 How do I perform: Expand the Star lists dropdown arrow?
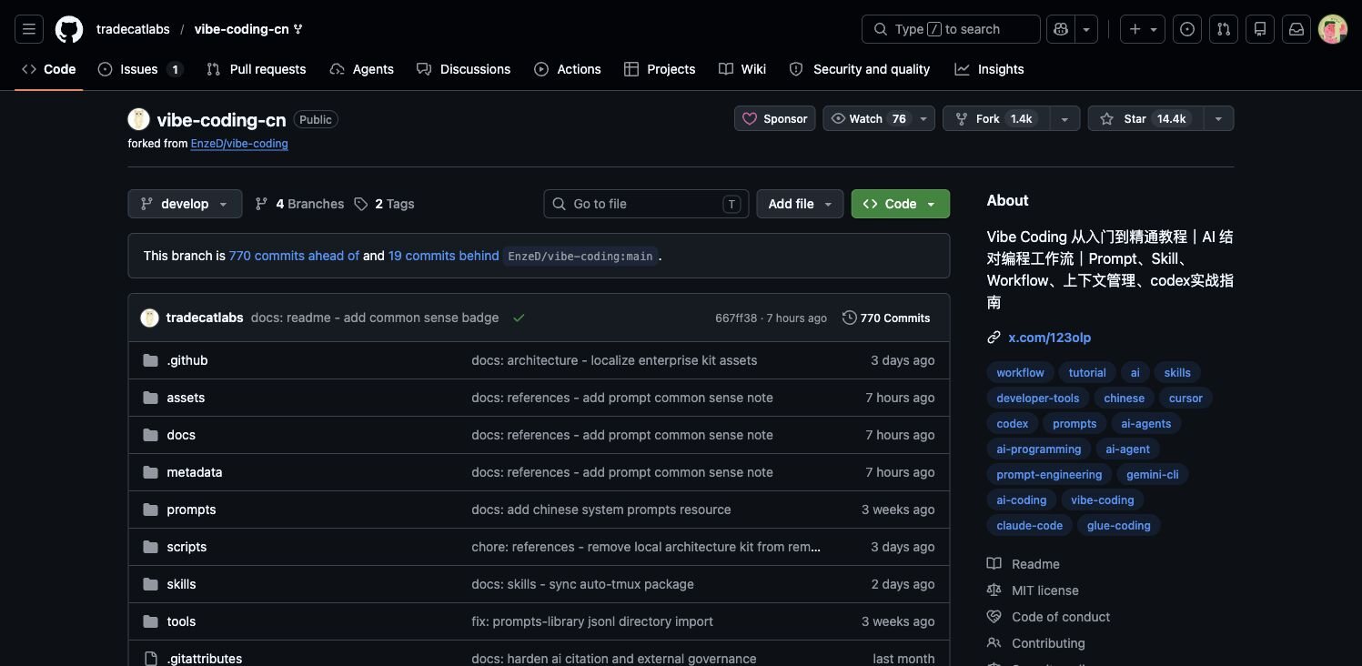1219,119
